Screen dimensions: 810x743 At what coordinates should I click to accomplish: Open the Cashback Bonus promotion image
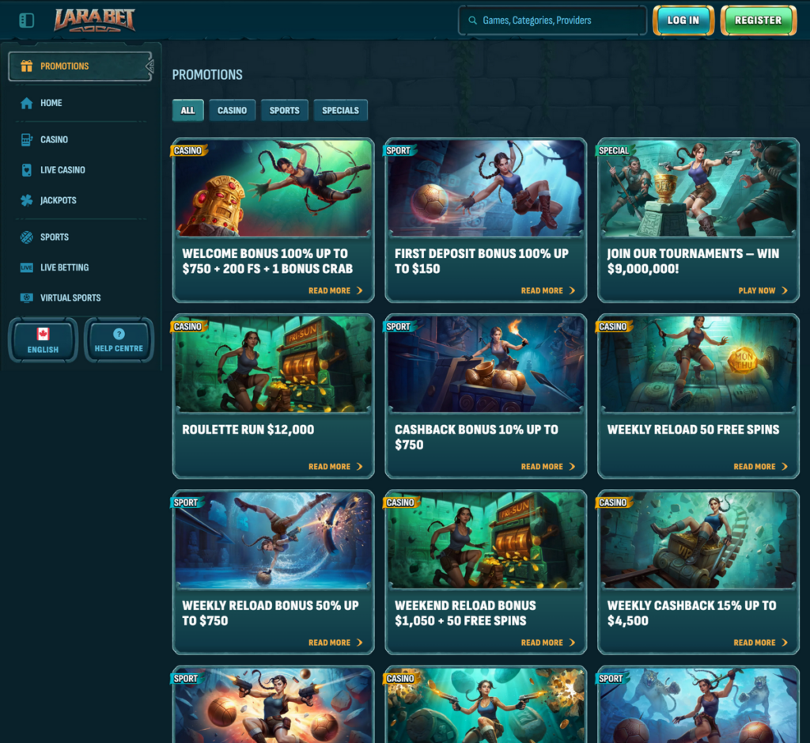(486, 364)
